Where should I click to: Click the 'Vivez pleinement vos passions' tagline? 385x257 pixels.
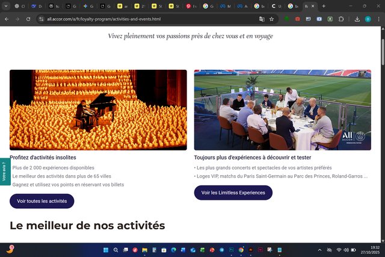pos(190,36)
